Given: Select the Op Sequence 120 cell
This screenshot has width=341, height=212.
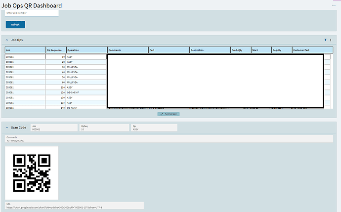Looking at the screenshot, I should pos(56,92).
